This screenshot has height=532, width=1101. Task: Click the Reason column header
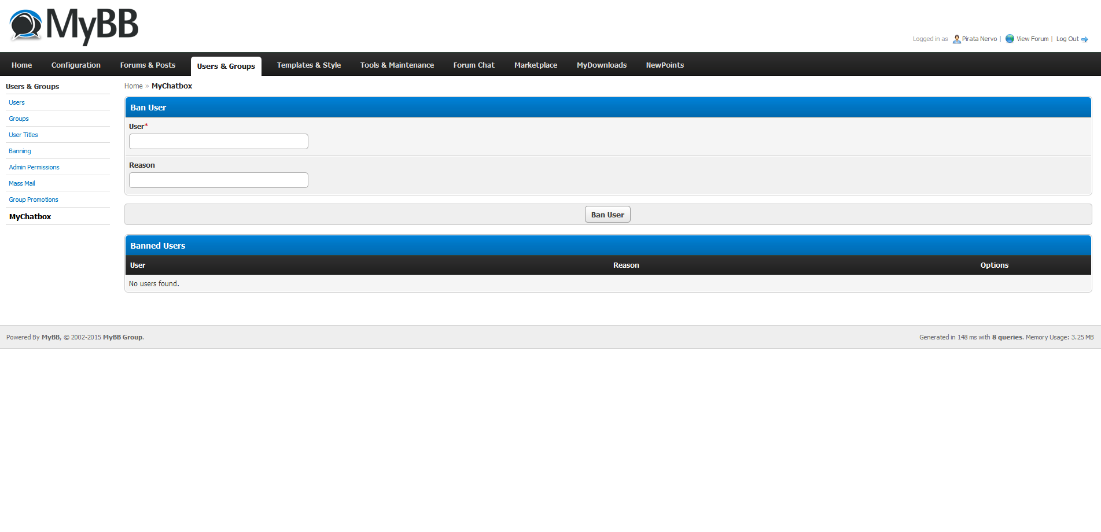click(626, 265)
